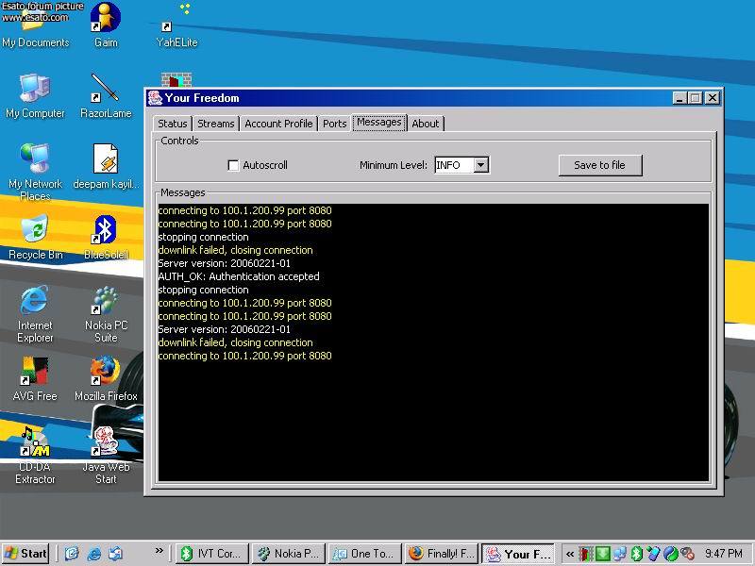Open the About tab
This screenshot has width=755, height=566.
coord(426,124)
